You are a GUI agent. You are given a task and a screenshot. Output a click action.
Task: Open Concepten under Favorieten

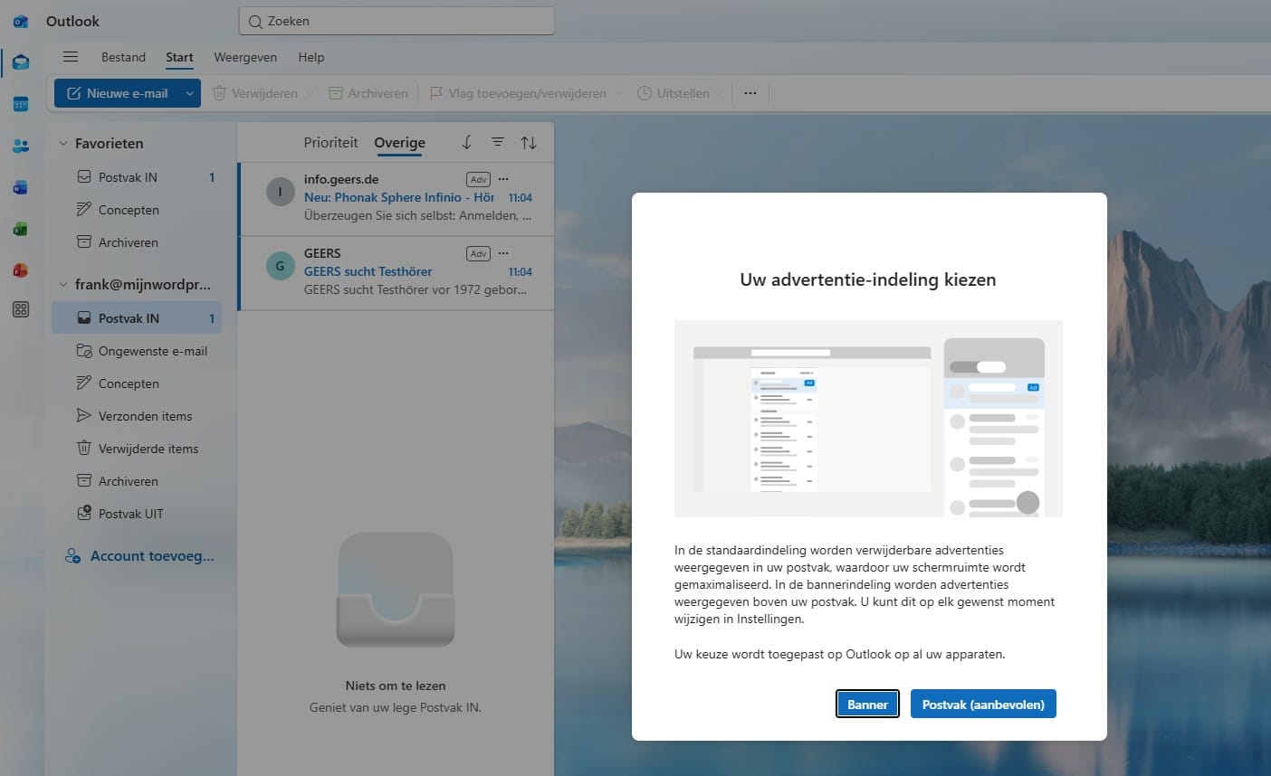pyautogui.click(x=136, y=210)
